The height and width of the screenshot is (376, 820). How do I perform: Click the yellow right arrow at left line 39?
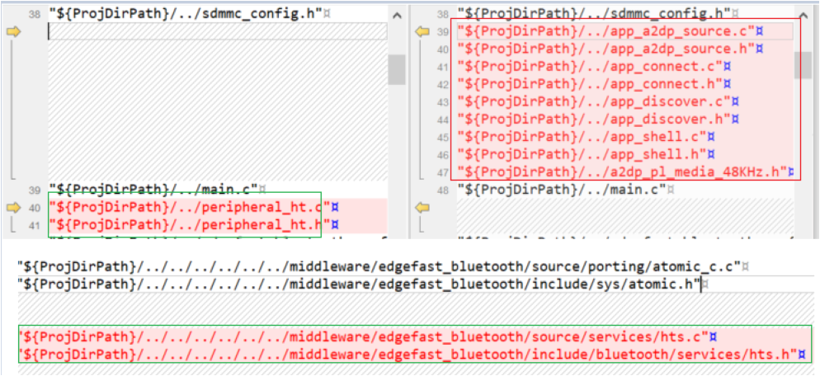coord(13,31)
